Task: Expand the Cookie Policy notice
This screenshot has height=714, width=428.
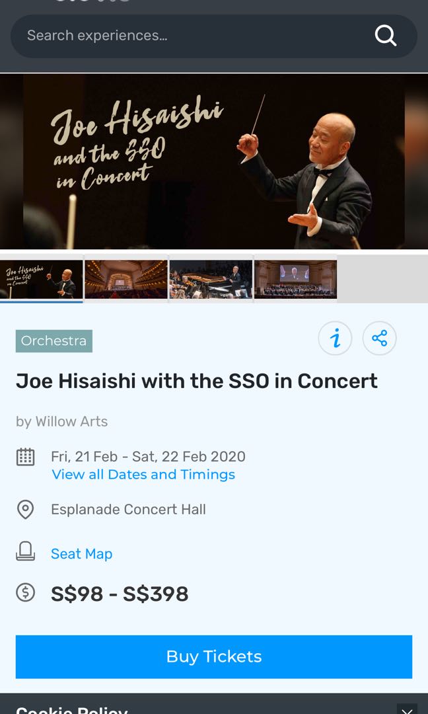Action: point(71,709)
